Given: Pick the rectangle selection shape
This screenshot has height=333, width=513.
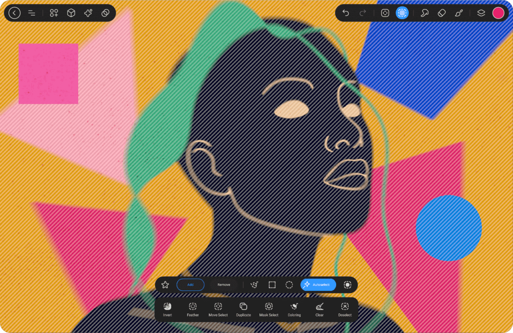Looking at the screenshot, I should coord(272,284).
